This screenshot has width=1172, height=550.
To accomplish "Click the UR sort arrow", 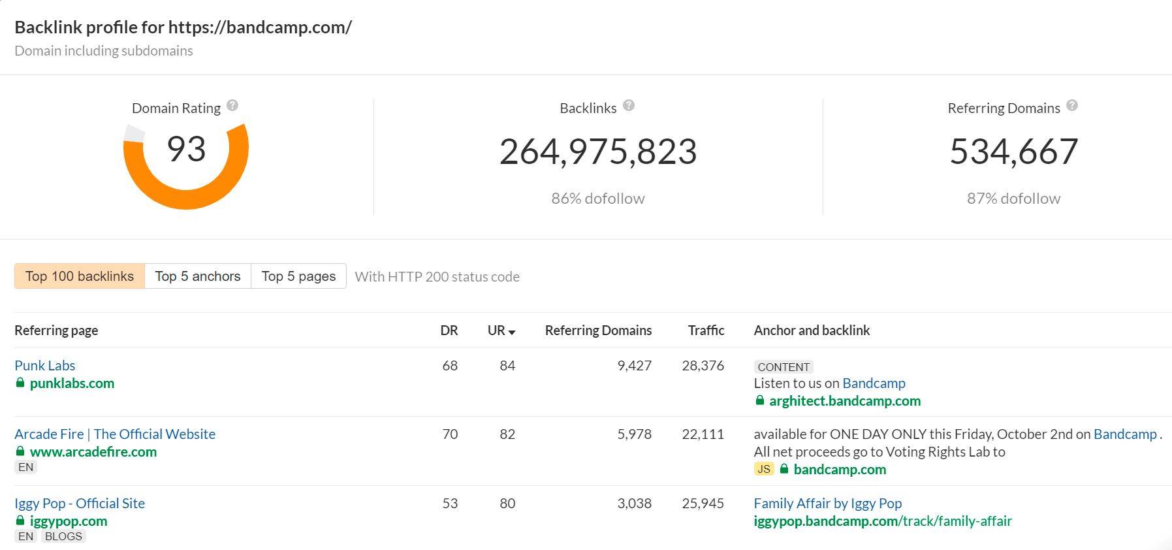I will click(512, 332).
